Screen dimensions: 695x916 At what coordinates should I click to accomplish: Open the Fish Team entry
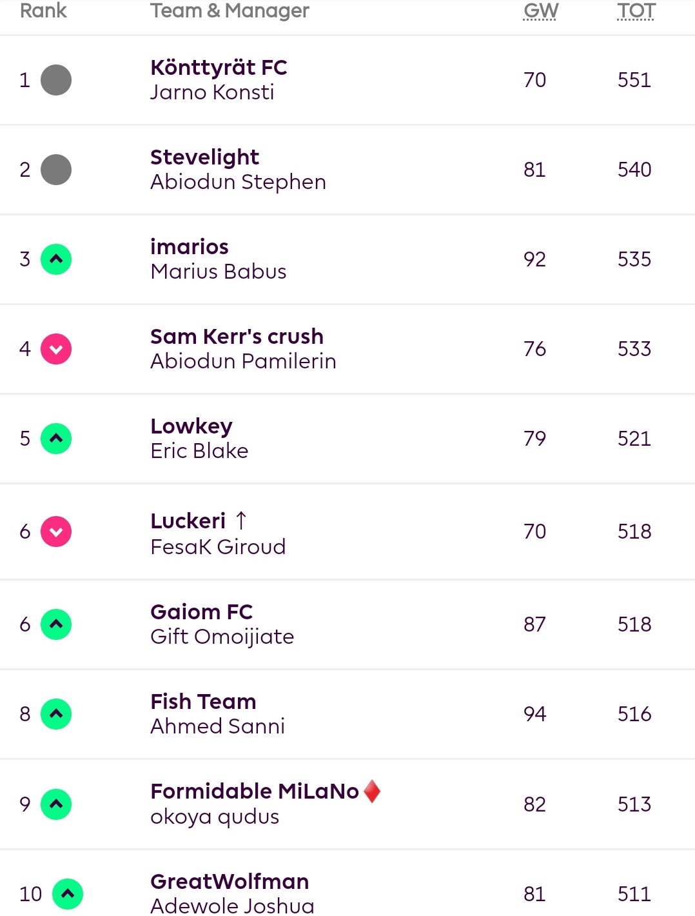tap(203, 702)
